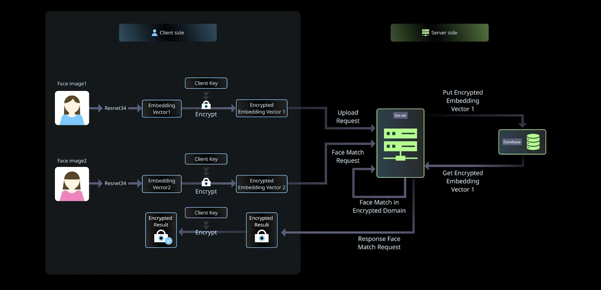Click the top Client Key box
This screenshot has width=601, height=290.
pyautogui.click(x=206, y=83)
